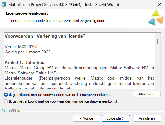Screen dimensions: 165x125
Task: Click the scrollbar track below the thumb
Action: click(158, 67)
